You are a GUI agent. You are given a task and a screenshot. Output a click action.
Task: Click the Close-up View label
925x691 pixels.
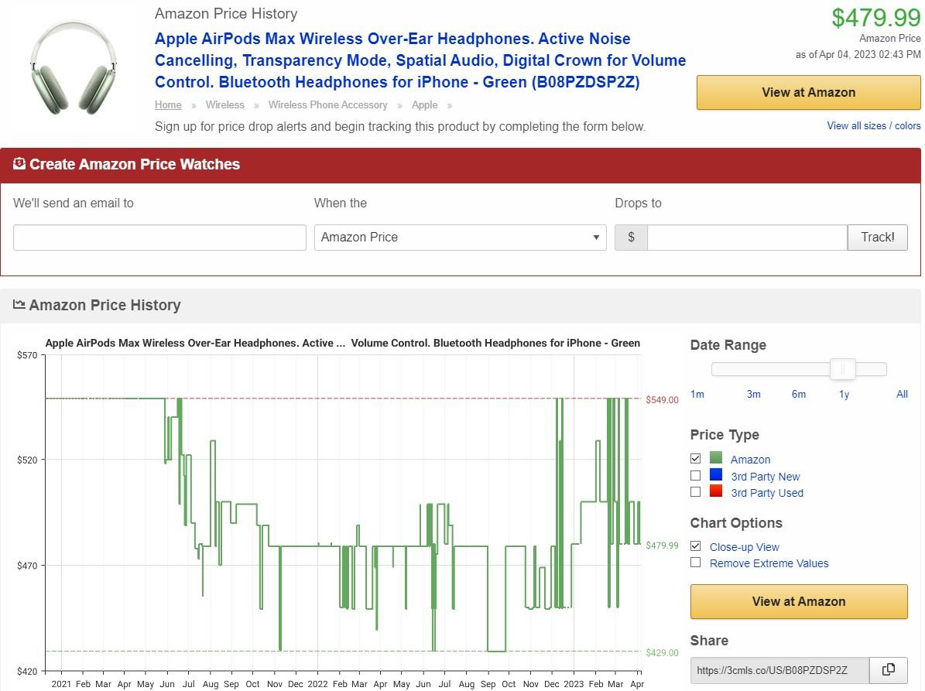[x=745, y=547]
